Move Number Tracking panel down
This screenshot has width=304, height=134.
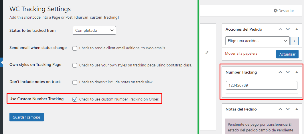[x=288, y=72]
